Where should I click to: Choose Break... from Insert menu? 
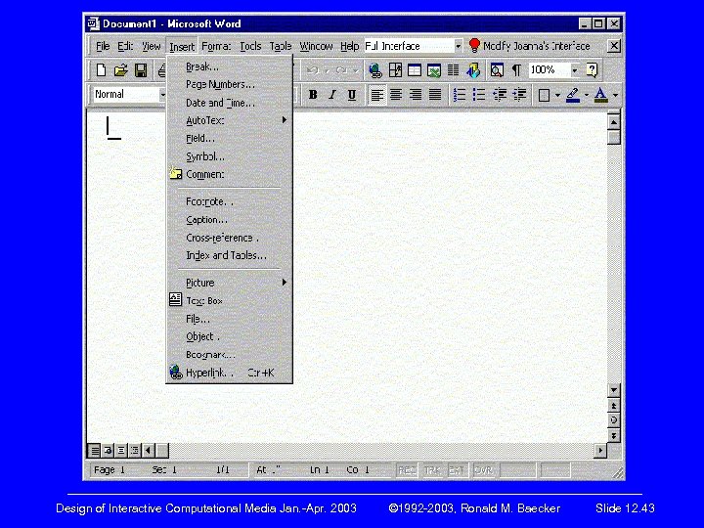point(230,66)
